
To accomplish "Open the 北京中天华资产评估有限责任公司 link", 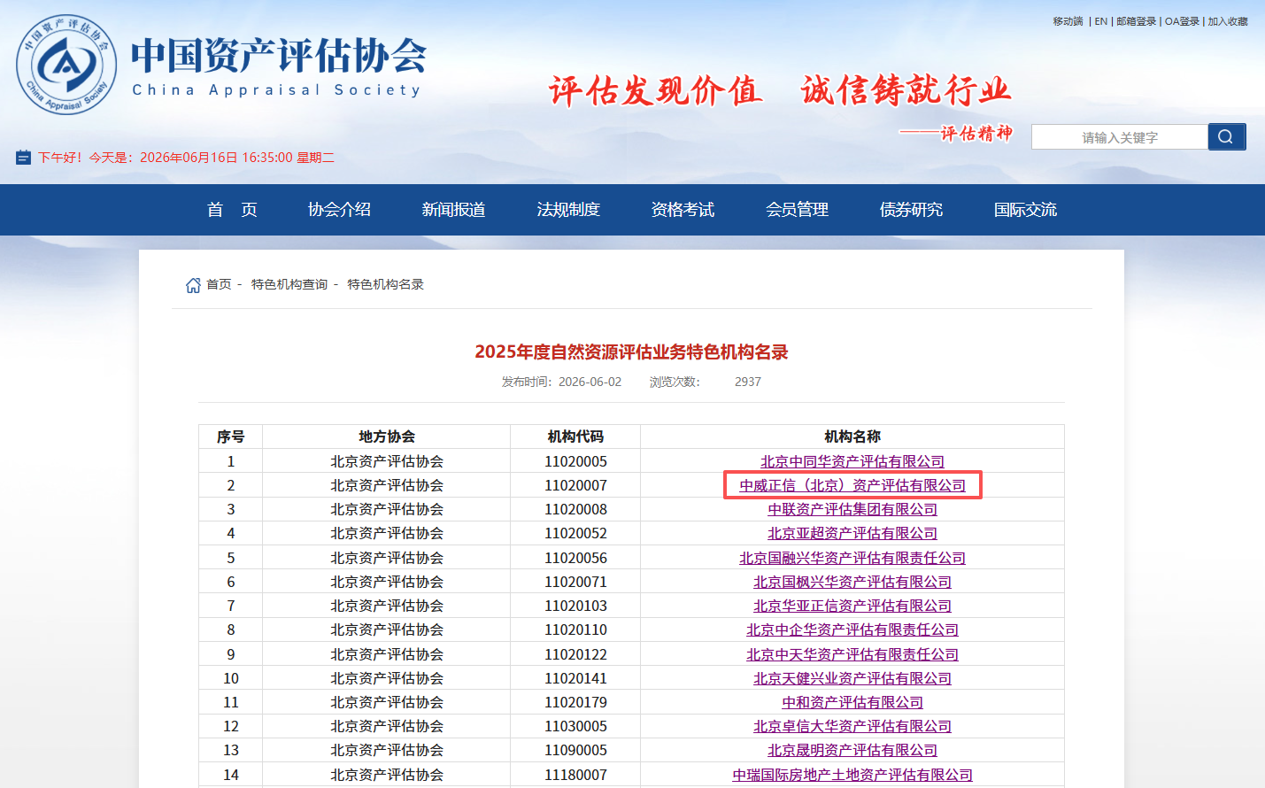I will coord(852,654).
